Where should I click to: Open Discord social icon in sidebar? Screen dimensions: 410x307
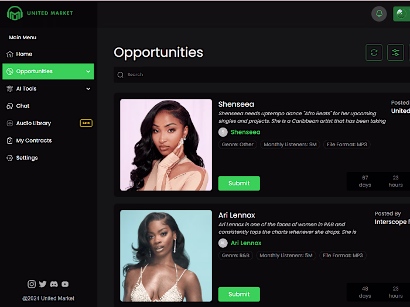[54, 284]
